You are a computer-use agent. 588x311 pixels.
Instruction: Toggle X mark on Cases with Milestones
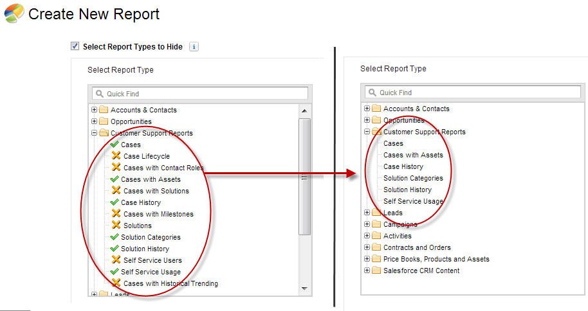116,213
